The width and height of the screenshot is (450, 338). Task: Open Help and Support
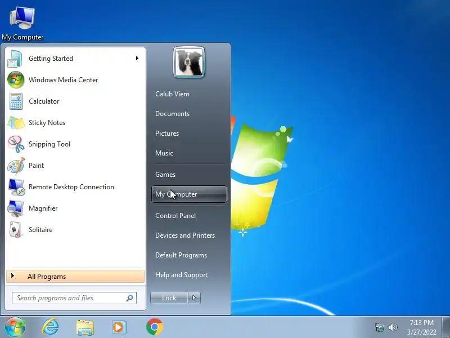click(181, 275)
